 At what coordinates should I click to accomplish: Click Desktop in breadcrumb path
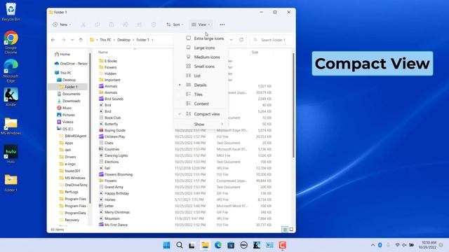pyautogui.click(x=123, y=40)
